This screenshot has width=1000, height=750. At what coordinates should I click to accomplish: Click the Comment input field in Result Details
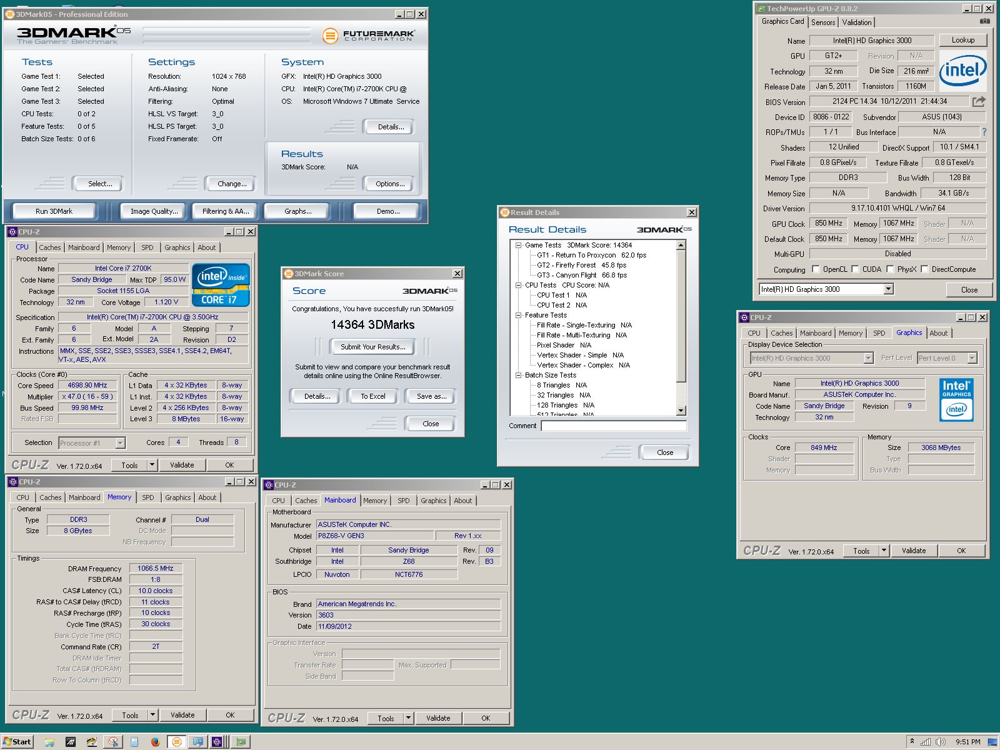click(614, 426)
